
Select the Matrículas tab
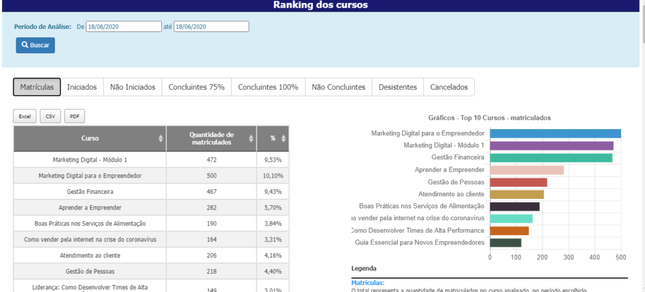coord(37,87)
